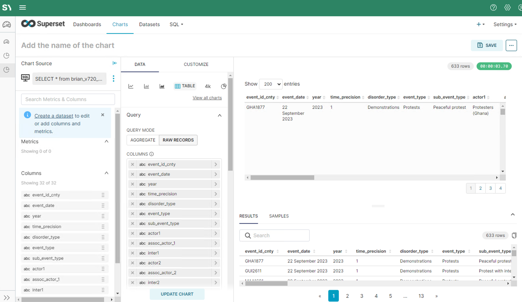522x302 pixels.
Task: Open the Show entries dropdown
Action: click(271, 84)
